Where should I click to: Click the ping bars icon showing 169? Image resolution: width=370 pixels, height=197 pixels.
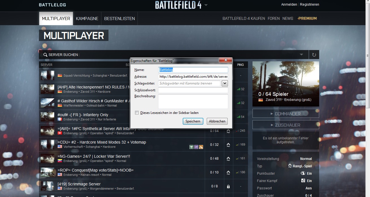click(238, 145)
